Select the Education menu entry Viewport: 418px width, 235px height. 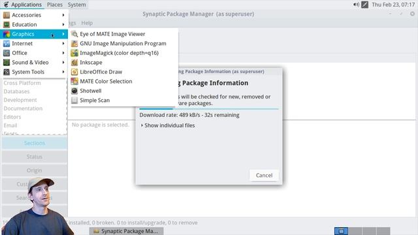tap(34, 25)
